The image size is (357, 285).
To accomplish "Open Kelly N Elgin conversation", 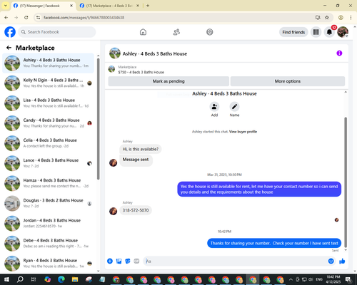I will (x=48, y=83).
